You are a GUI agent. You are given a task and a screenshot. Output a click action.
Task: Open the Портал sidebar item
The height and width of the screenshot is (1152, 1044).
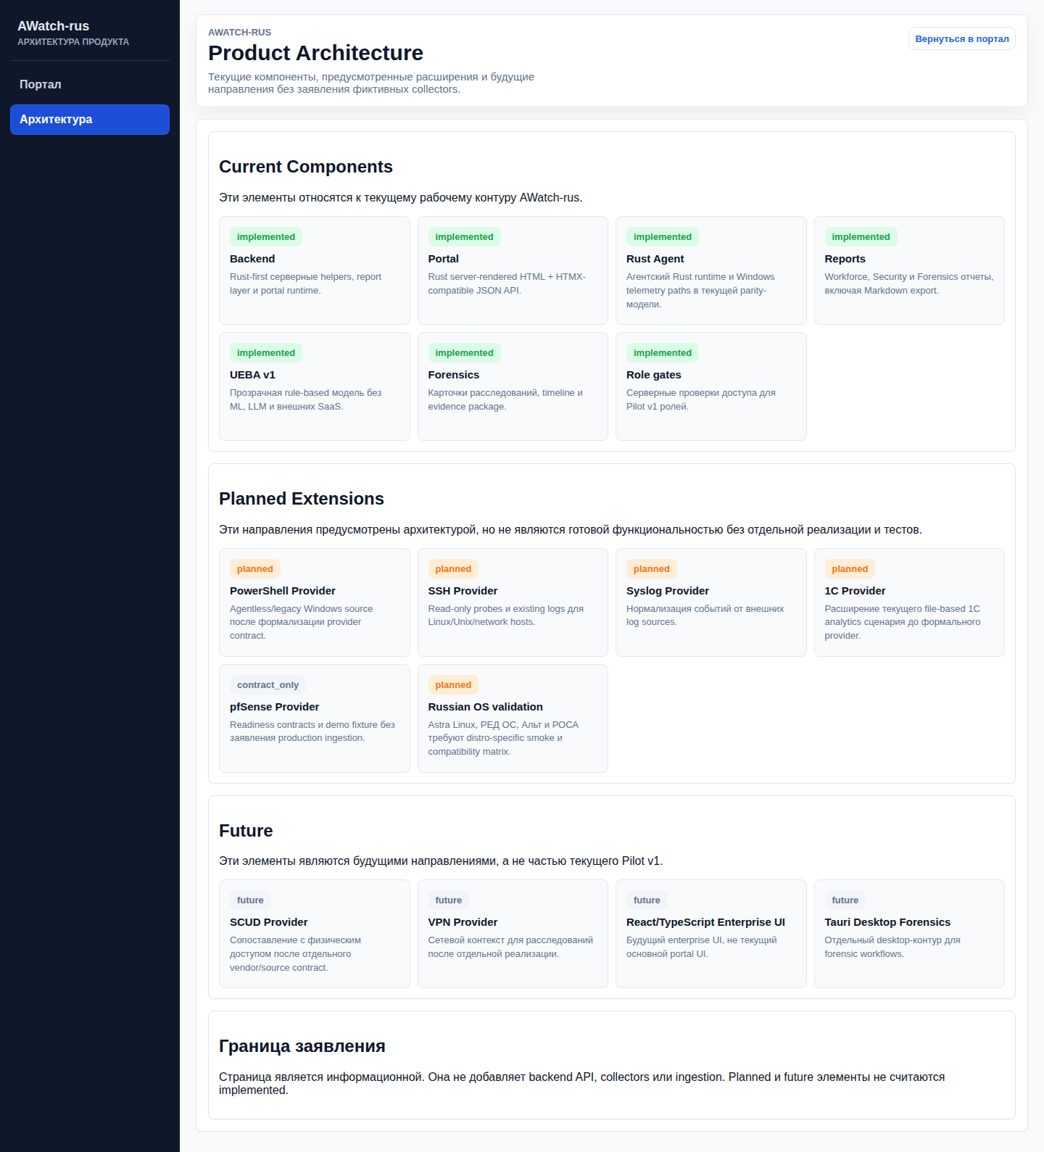click(x=90, y=85)
